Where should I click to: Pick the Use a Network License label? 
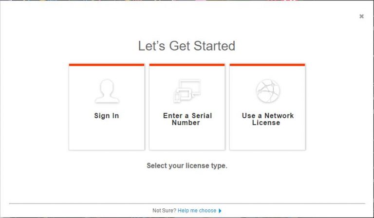pyautogui.click(x=267, y=119)
